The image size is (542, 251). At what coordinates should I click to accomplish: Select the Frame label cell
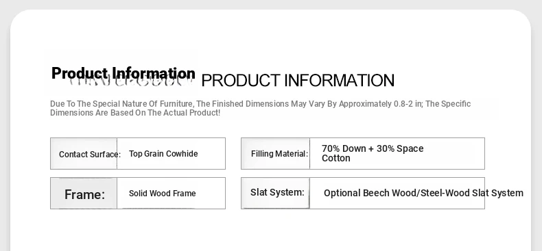(84, 194)
